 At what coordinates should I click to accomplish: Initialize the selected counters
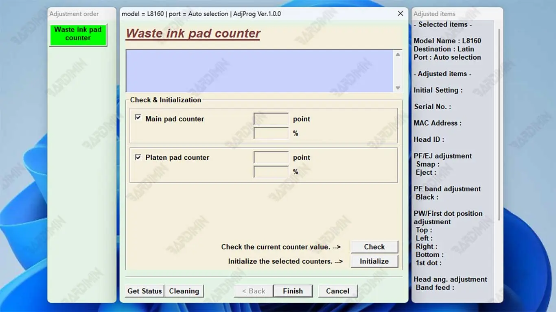pyautogui.click(x=374, y=261)
